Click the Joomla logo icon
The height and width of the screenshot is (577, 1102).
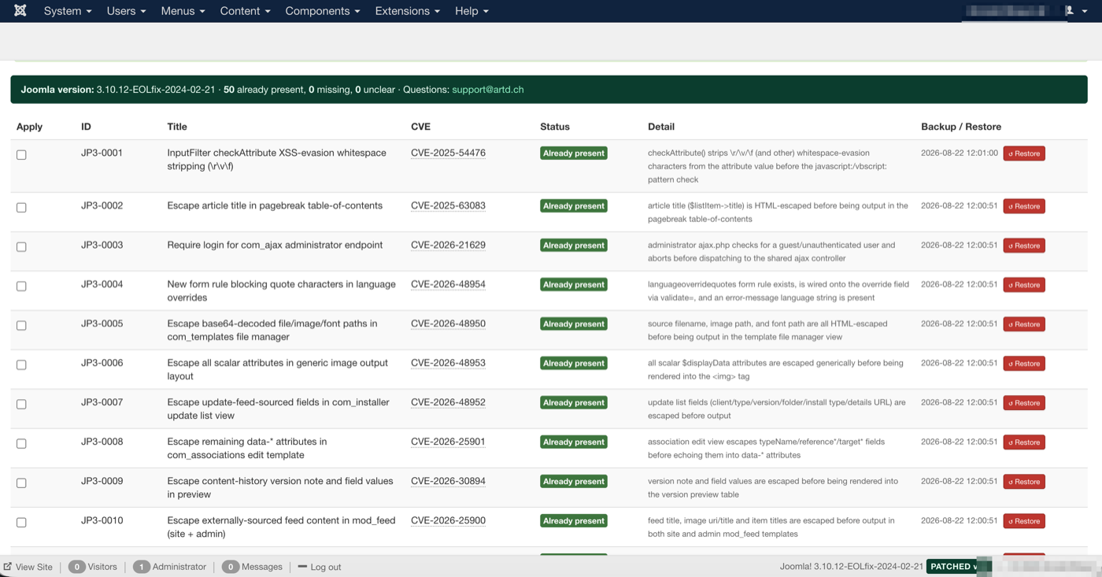pos(20,11)
